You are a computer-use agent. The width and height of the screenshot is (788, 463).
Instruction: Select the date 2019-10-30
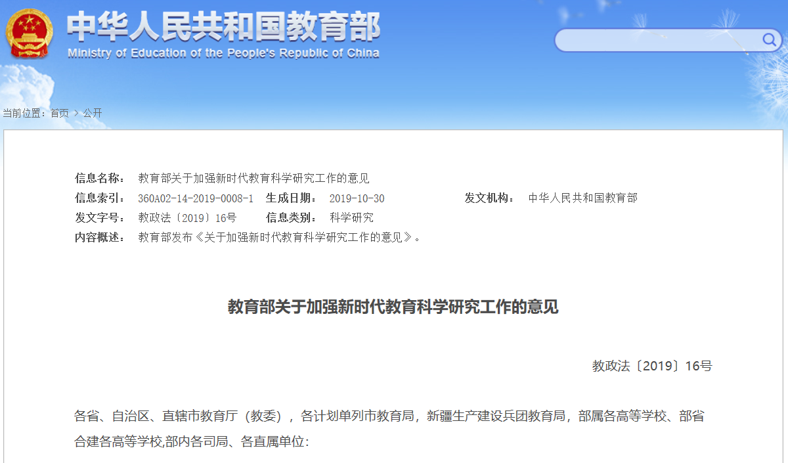tap(357, 198)
